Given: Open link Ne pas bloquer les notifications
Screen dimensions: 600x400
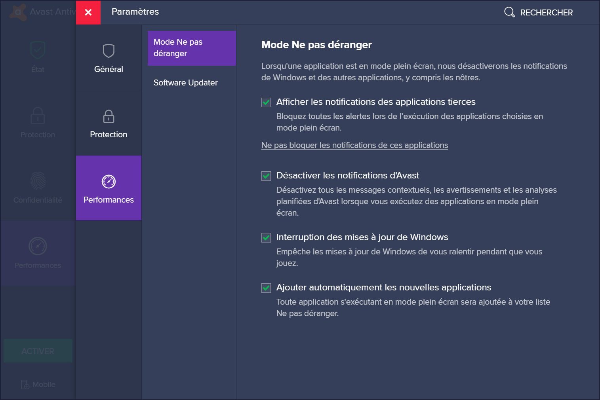Looking at the screenshot, I should click(x=354, y=145).
